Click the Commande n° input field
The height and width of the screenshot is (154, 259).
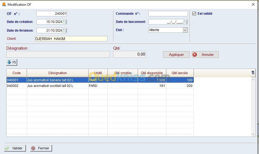tap(168, 14)
